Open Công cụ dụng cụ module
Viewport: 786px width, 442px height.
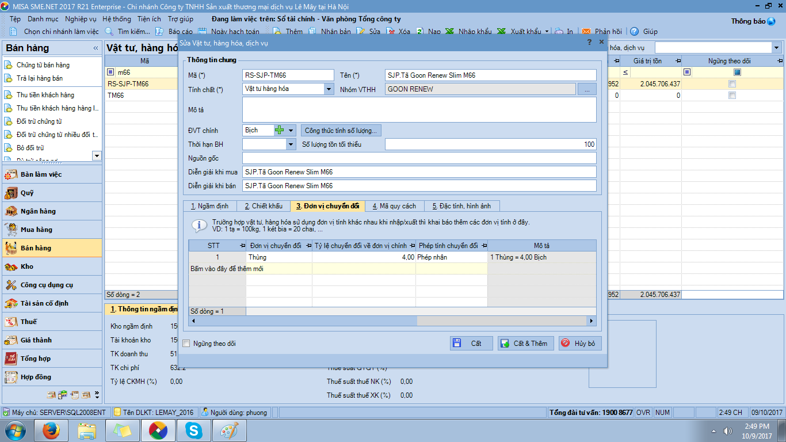point(52,285)
